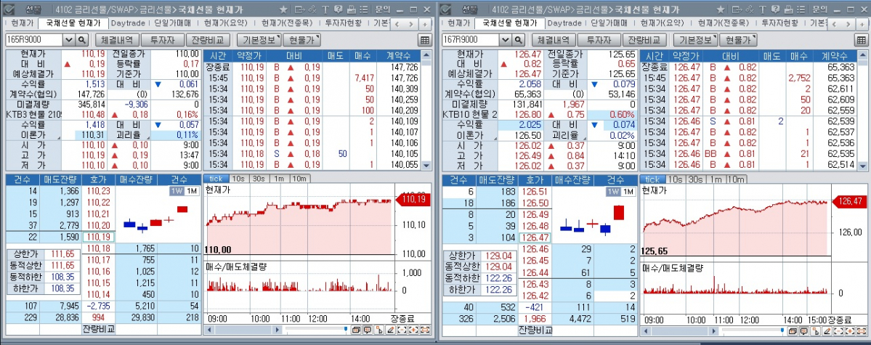Open the 단일가매매 tab in the 165R9000 window
This screenshot has width=871, height=345.
pos(174,23)
